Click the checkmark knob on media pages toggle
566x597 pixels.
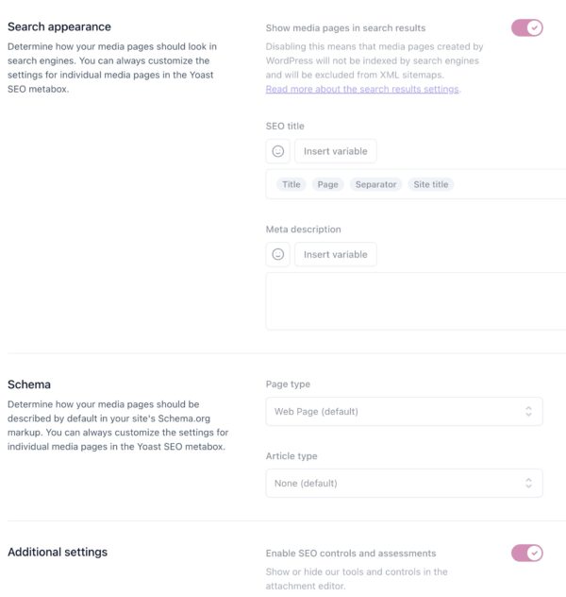point(535,28)
